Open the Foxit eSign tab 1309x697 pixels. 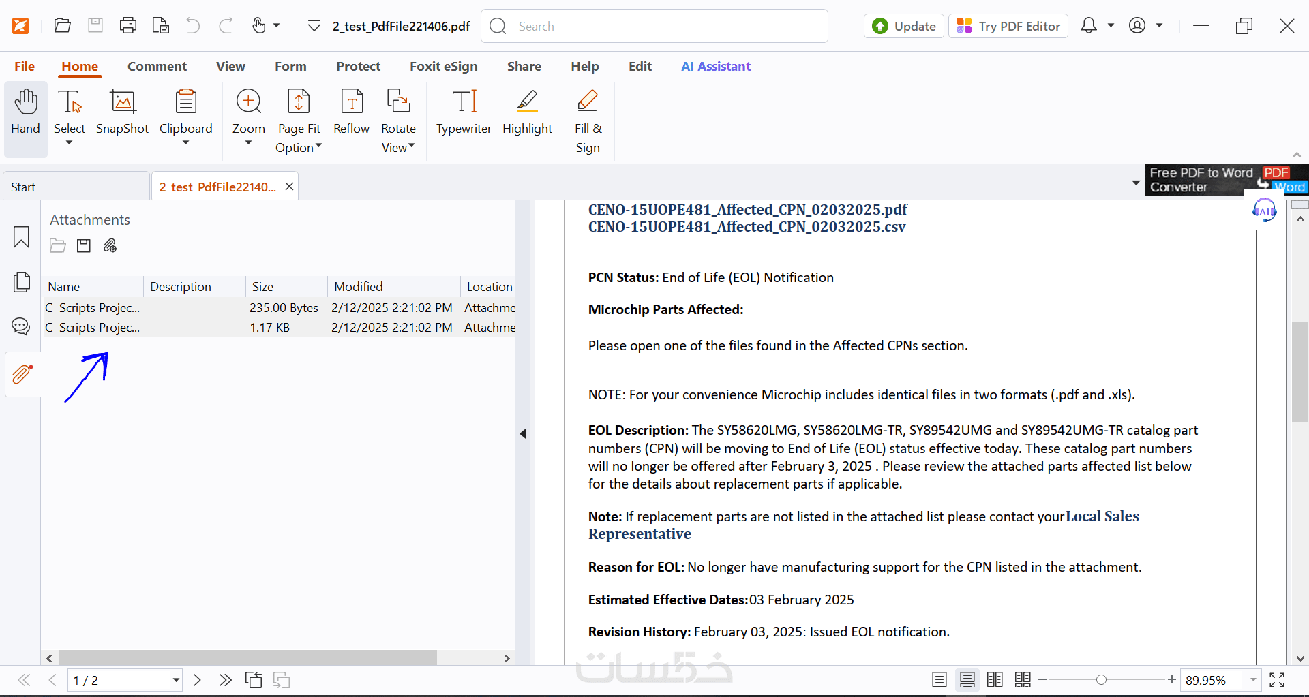click(443, 66)
